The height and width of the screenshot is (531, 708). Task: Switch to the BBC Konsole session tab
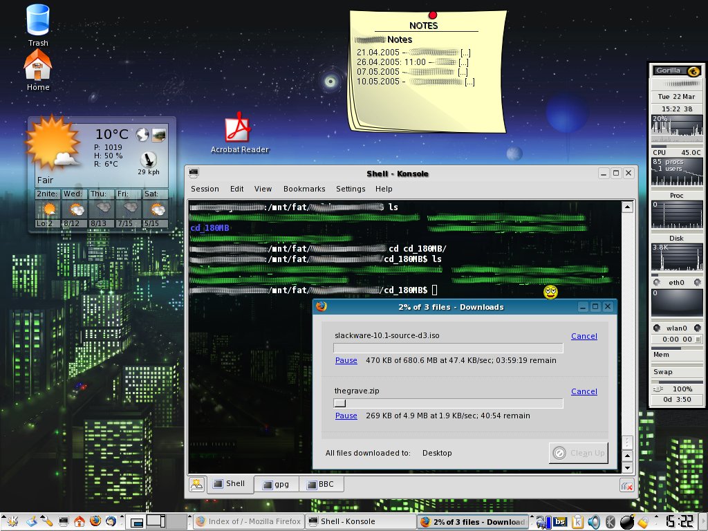click(321, 485)
